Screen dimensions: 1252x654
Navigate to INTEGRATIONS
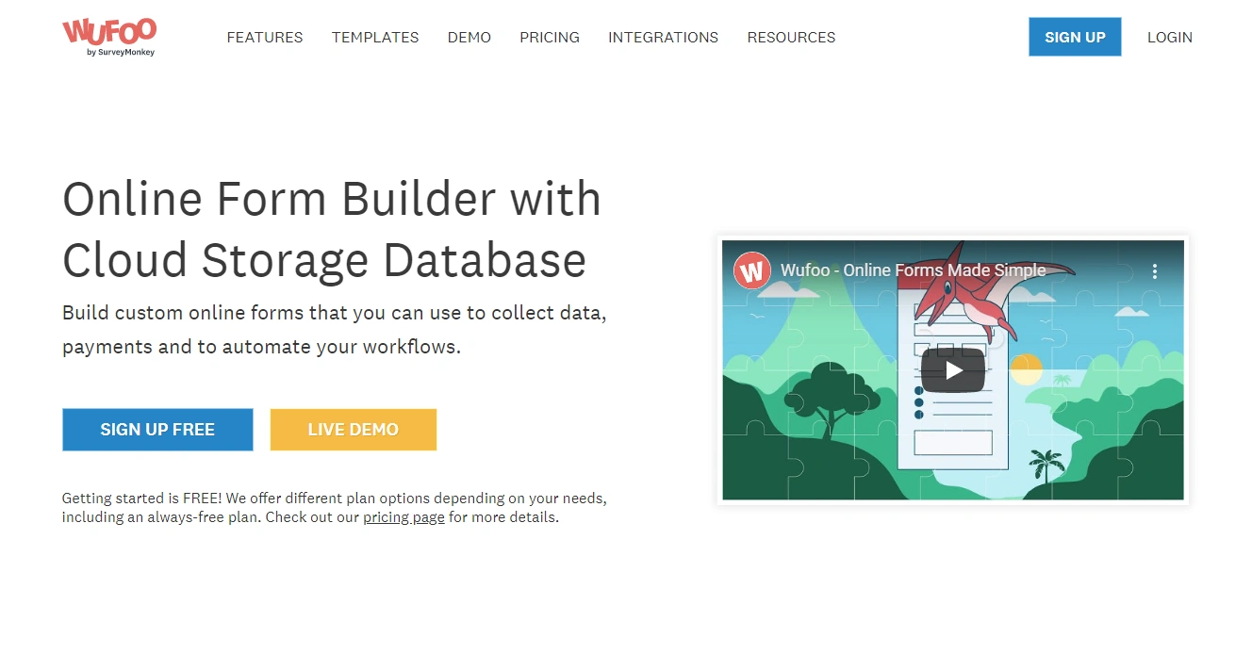click(x=663, y=38)
